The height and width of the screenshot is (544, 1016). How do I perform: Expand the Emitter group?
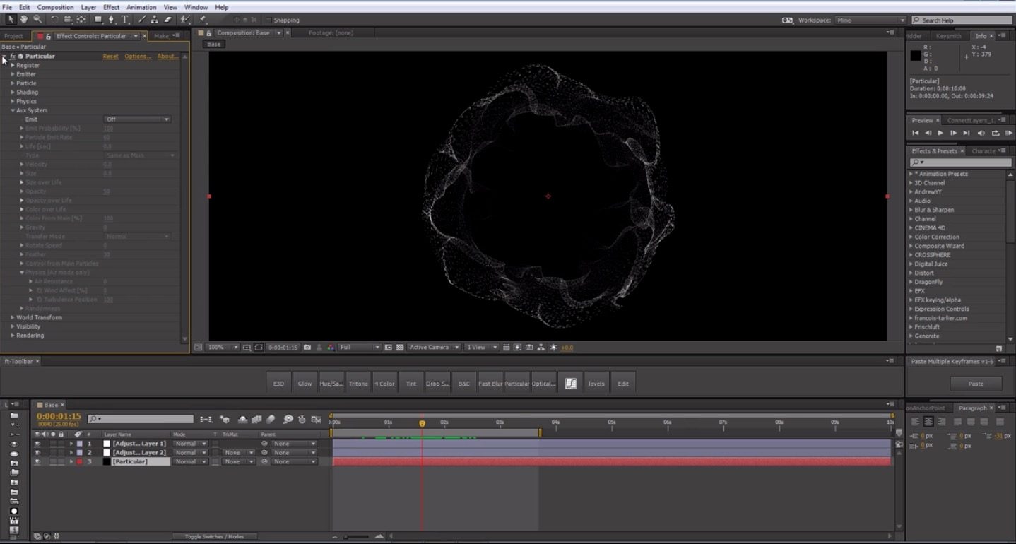point(13,74)
